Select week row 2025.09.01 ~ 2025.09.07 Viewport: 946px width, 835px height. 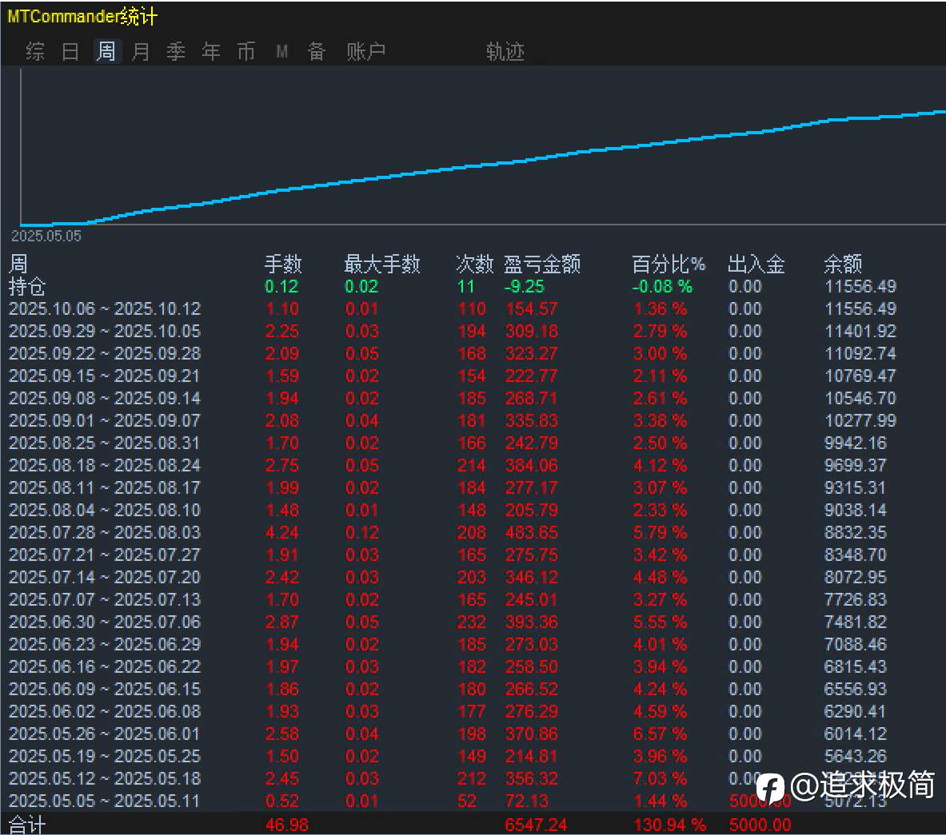tap(453, 420)
